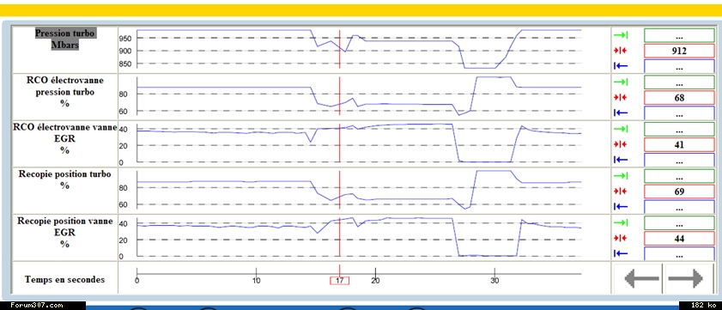Viewport: 722px width, 310px height.
Task: Click the 20 second tick on time axis
Action: tap(376, 281)
